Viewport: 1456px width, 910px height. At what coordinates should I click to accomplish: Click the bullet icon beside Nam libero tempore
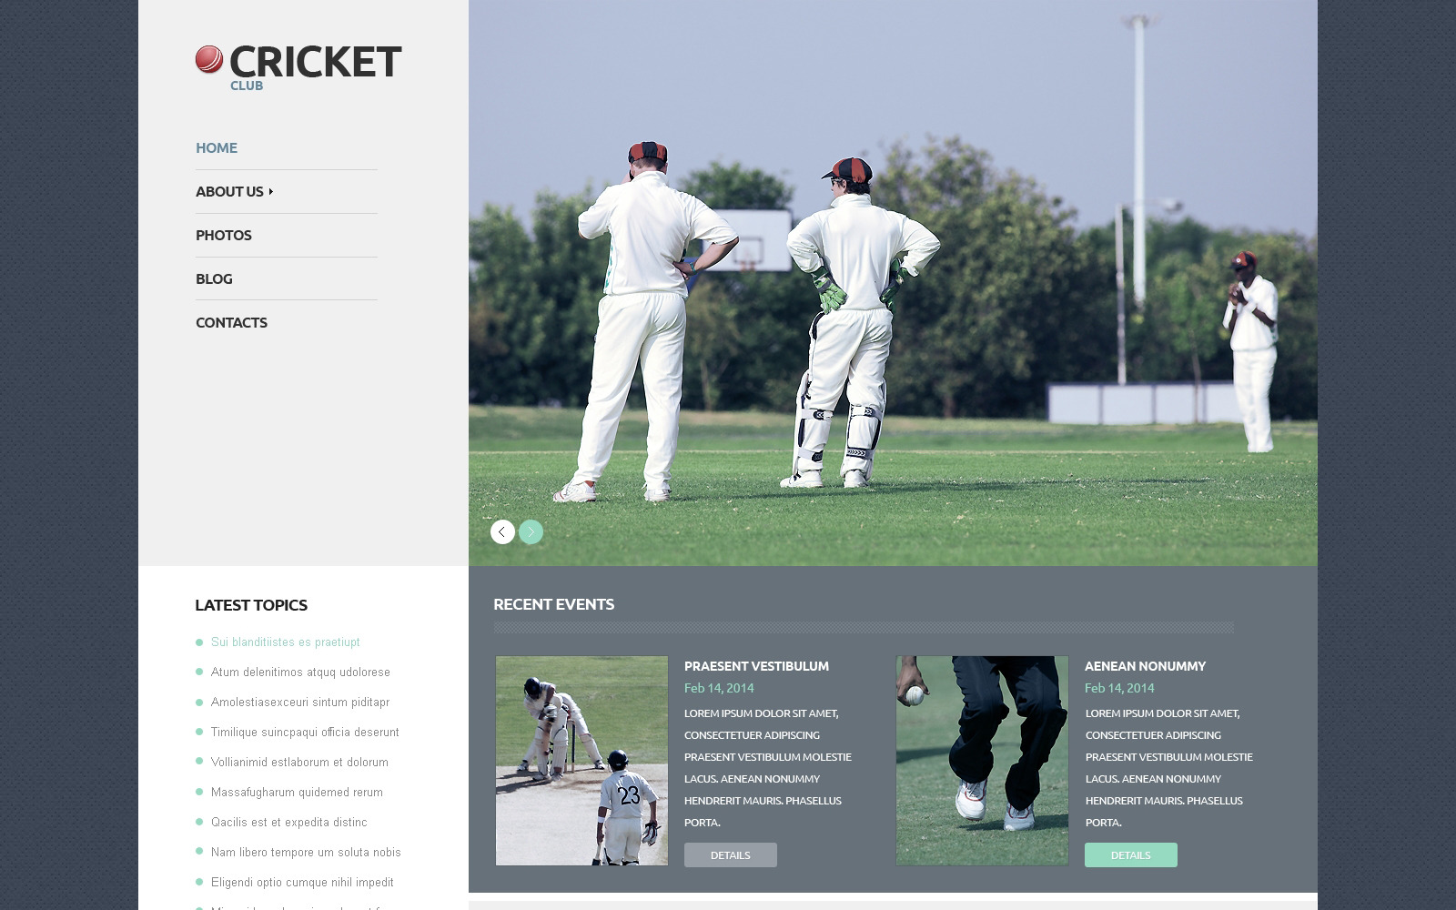click(x=199, y=852)
